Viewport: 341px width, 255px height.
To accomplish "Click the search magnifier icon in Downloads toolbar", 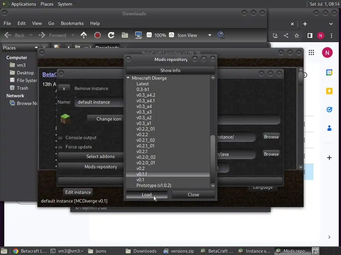I will point(221,35).
